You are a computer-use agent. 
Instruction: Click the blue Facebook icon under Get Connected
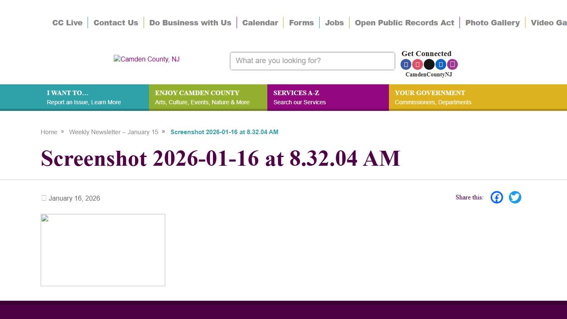pyautogui.click(x=406, y=64)
